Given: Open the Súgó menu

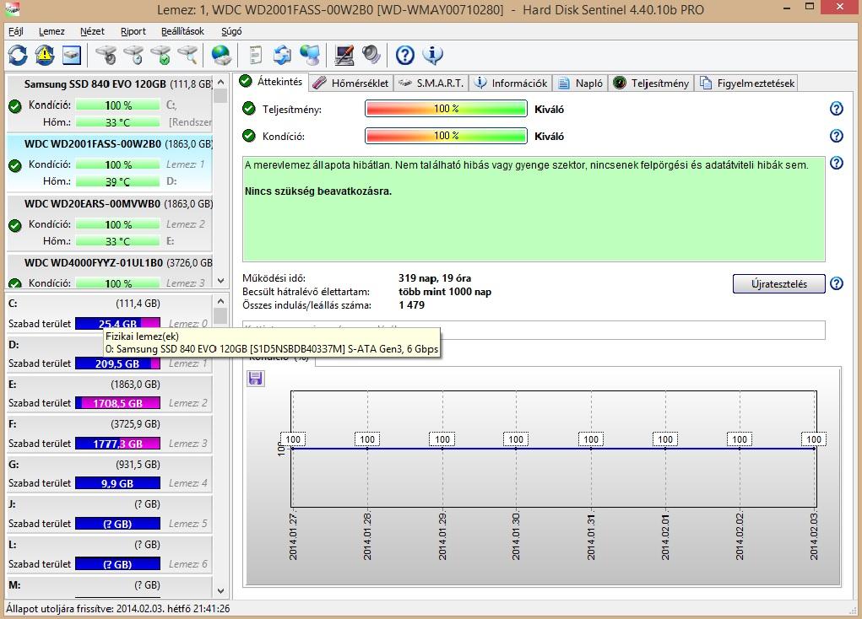Looking at the screenshot, I should point(231,31).
